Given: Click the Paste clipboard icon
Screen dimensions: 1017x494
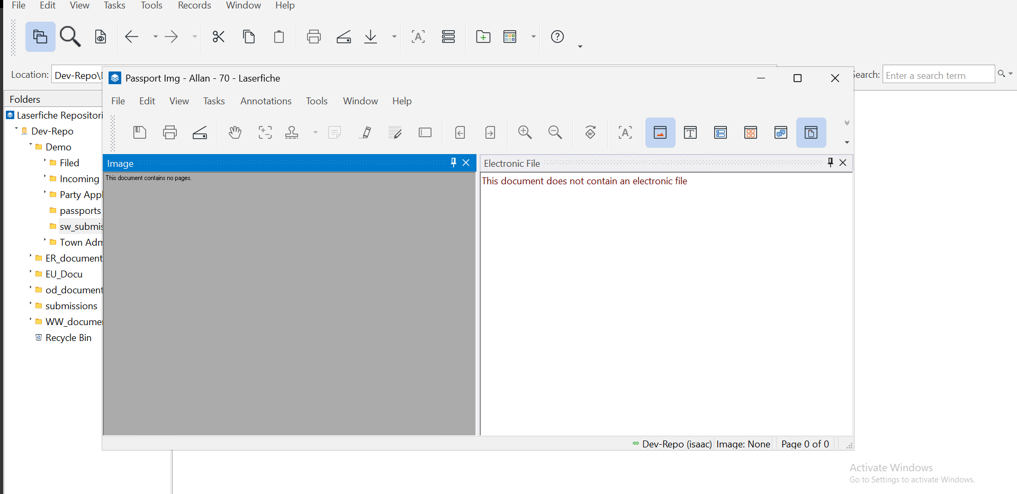Looking at the screenshot, I should pyautogui.click(x=279, y=37).
